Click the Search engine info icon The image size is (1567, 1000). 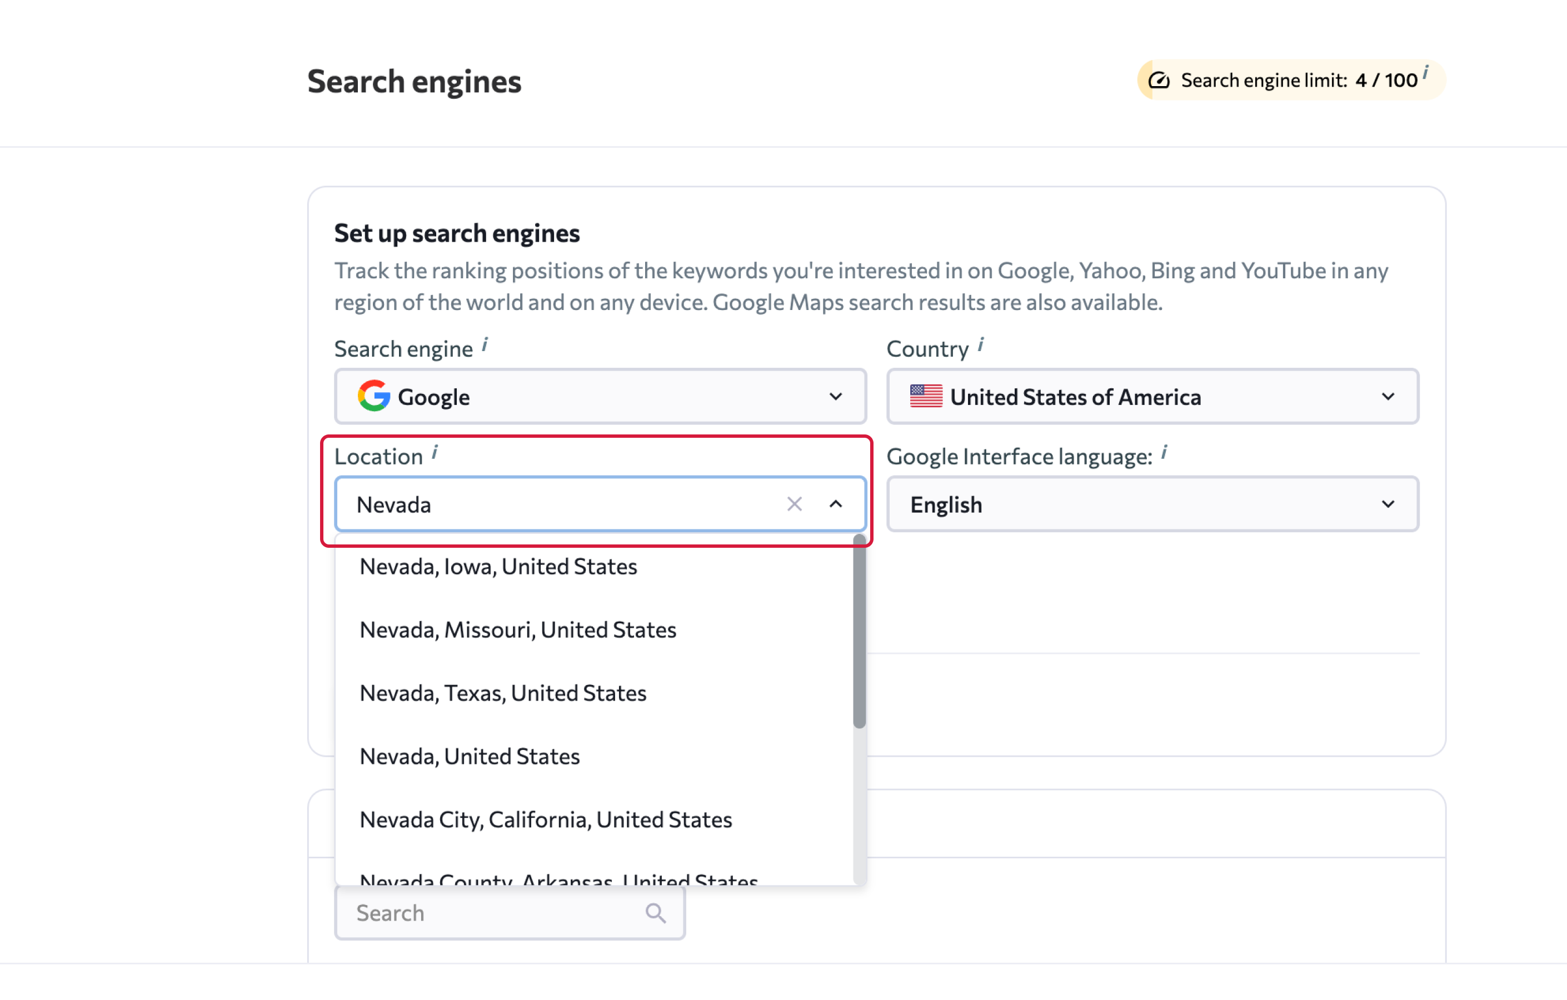[485, 344]
